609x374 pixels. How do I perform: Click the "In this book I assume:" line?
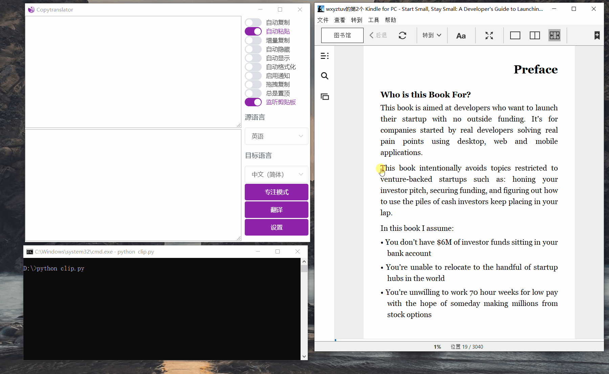[x=417, y=228]
